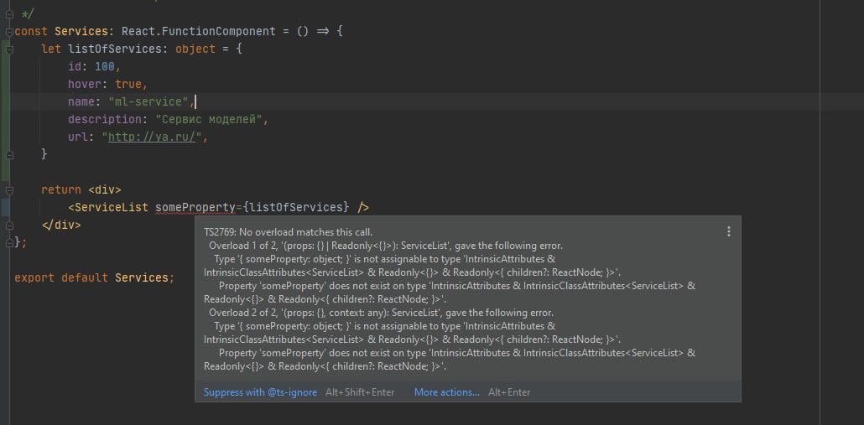The image size is (864, 425).
Task: Click the "Сервис моделей" description string
Action: coord(208,120)
